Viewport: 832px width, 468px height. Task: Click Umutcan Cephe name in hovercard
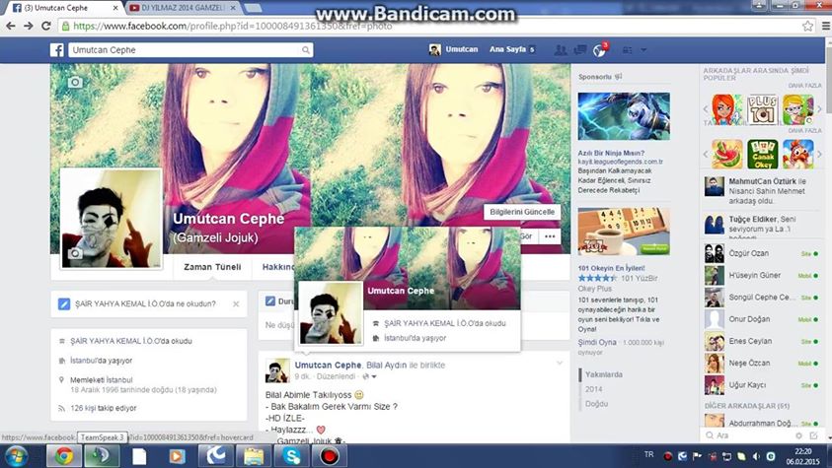point(401,291)
